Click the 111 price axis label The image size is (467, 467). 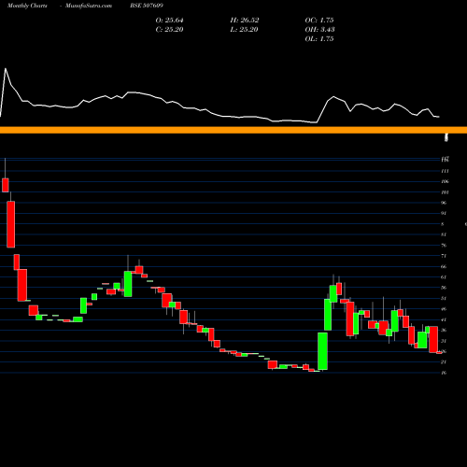pos(445,171)
